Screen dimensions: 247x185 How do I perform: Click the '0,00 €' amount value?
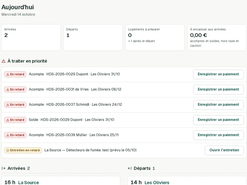point(199,35)
